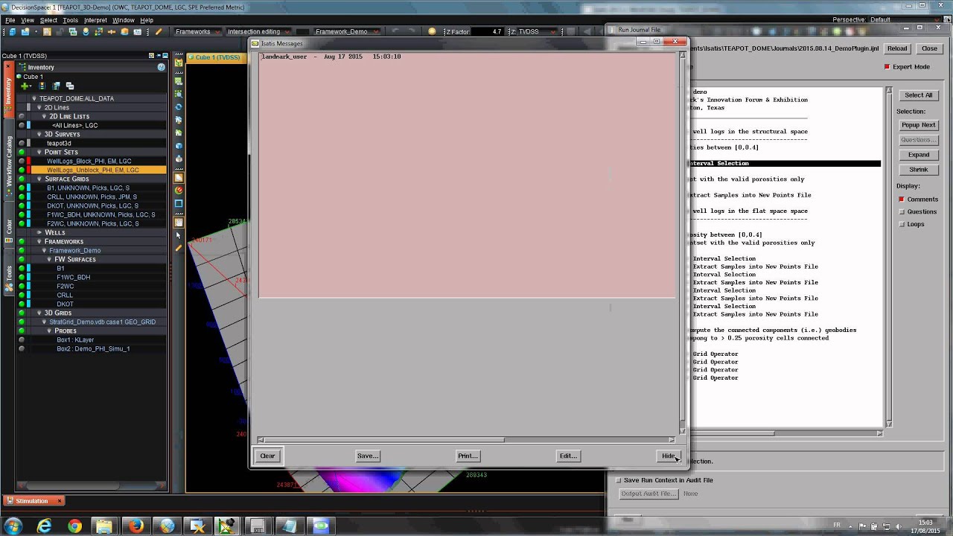Open the Interpret menu
This screenshot has width=953, height=536.
click(95, 20)
